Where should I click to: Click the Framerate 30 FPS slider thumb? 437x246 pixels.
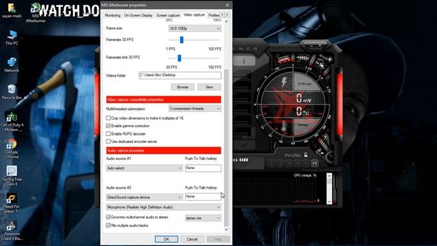182,40
